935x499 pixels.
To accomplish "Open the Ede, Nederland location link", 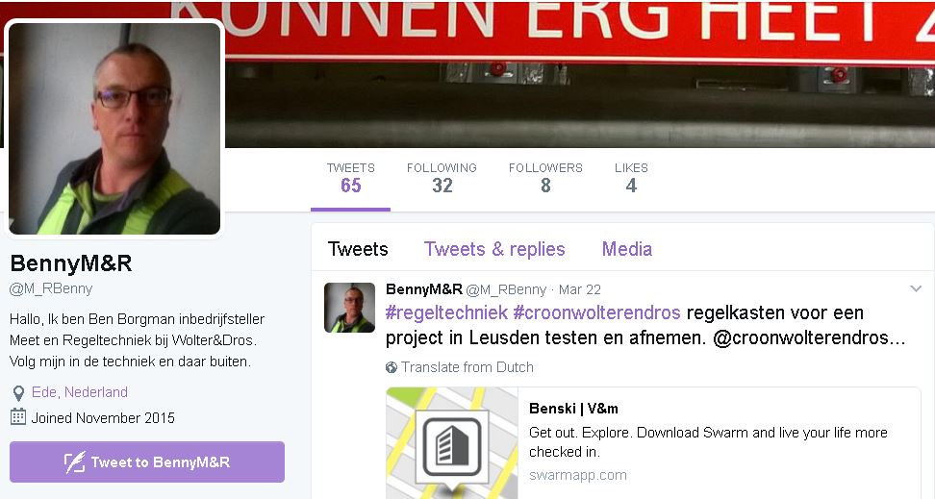I will pos(79,392).
